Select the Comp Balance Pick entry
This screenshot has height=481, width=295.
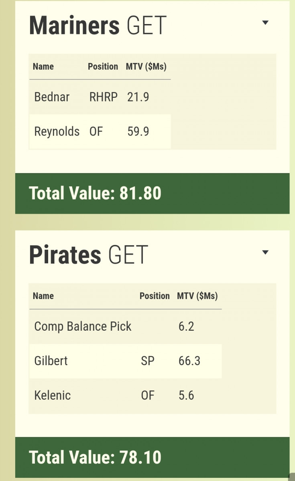coord(83,326)
